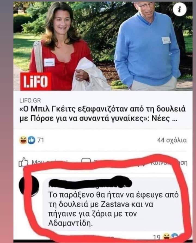This screenshot has height=243, width=196.
Task: Open the redacted commenter name
Action: click(x=90, y=183)
